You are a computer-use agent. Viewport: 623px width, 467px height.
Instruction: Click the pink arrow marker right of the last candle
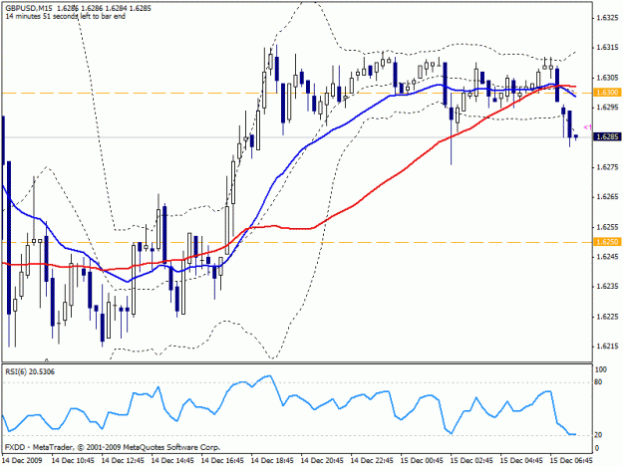point(588,127)
